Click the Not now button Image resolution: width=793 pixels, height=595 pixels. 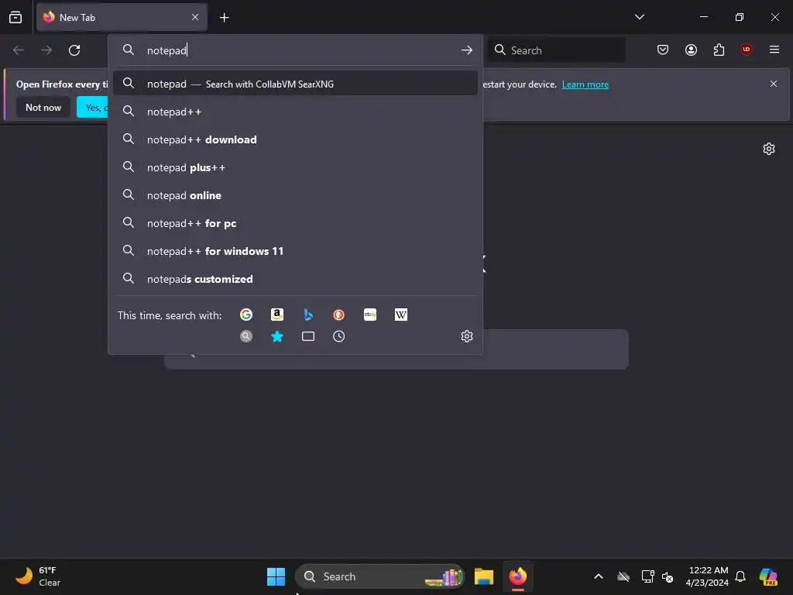(43, 107)
